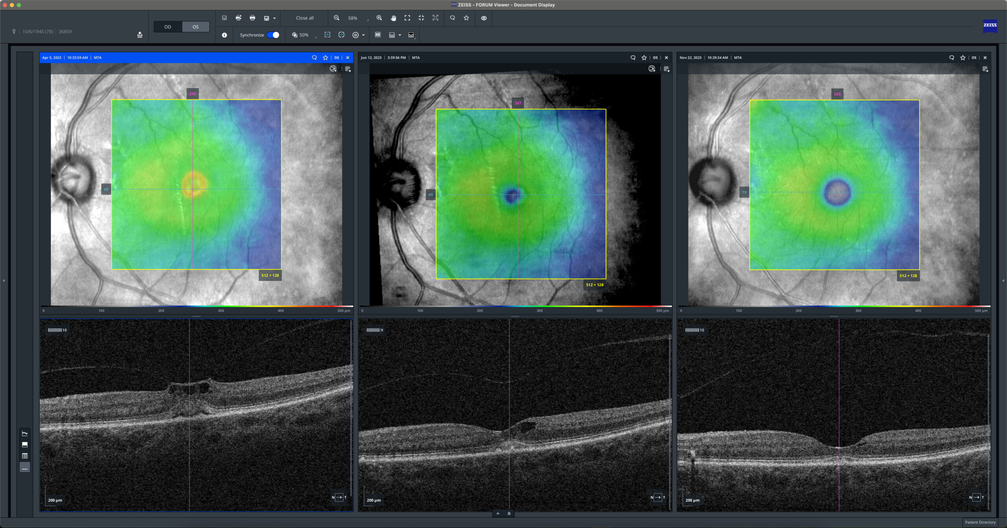This screenshot has height=528, width=1007.
Task: Click the information icon
Action: click(224, 35)
